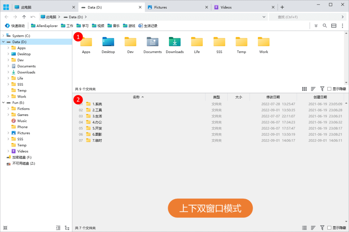Select the grid view icon in the status bar
This screenshot has height=232, width=349.
304,89
